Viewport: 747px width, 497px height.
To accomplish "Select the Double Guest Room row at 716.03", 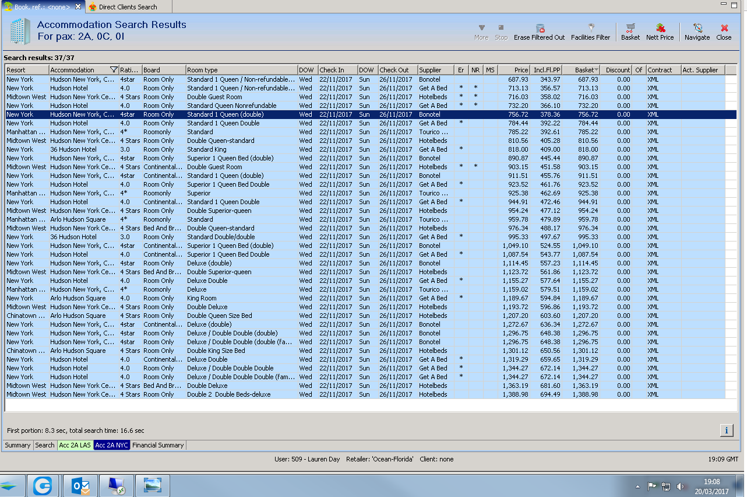I will coord(371,97).
